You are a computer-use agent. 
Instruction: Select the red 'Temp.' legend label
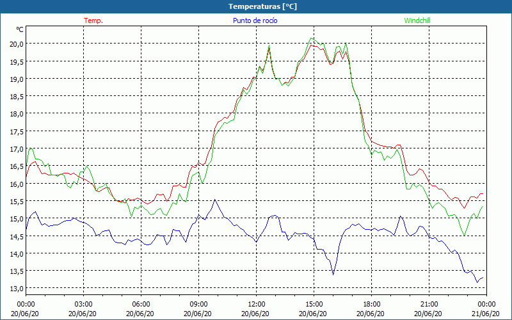[x=93, y=20]
